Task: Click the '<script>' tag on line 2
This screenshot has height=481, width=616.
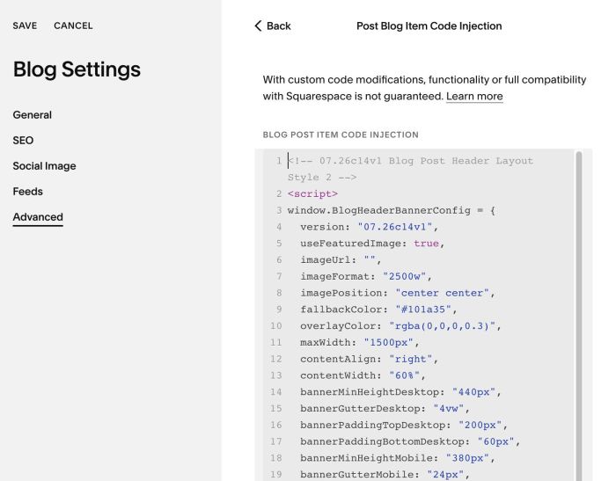Action: (x=312, y=194)
